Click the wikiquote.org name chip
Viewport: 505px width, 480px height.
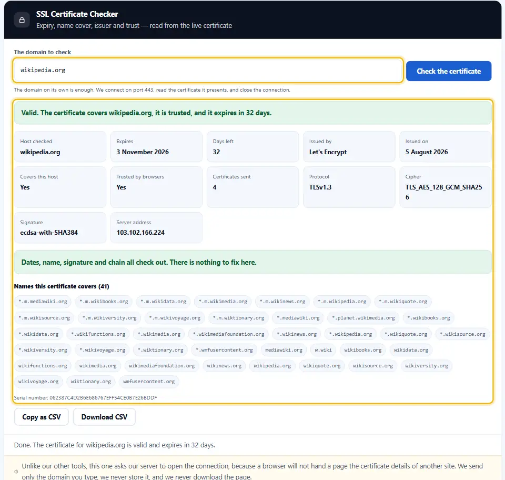click(322, 366)
